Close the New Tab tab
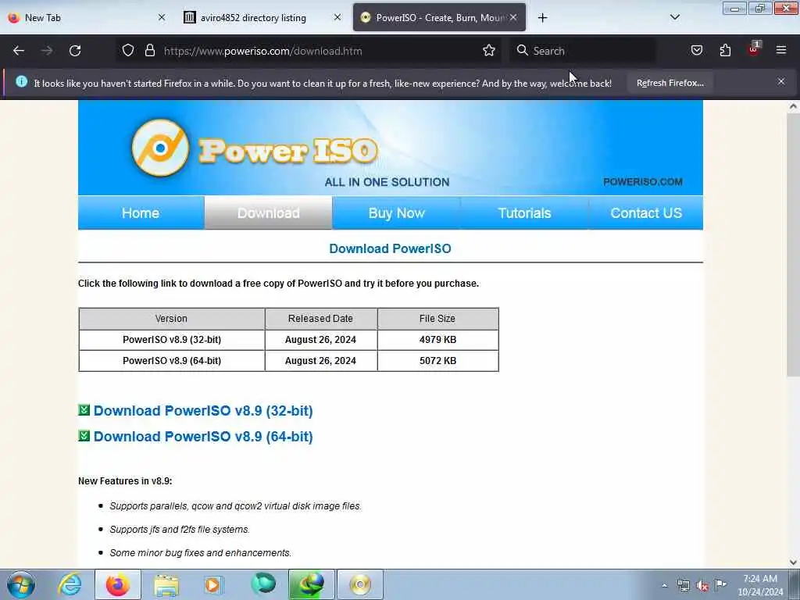The width and height of the screenshot is (800, 600). 162,17
